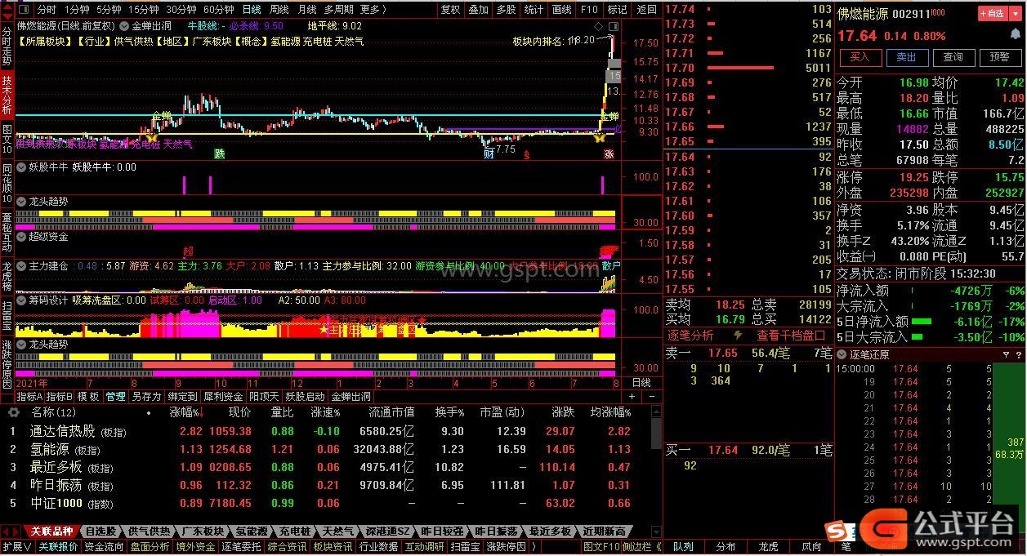Image resolution: width=1027 pixels, height=556 pixels.
Task: Switch to 15分钟 timeframe
Action: click(x=143, y=10)
